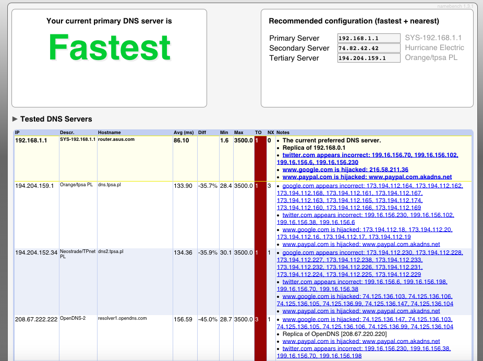Viewport: 483px width, 361px height.
Task: Click the resolver1.opendns.com hostname cell
Action: pyautogui.click(x=122, y=318)
